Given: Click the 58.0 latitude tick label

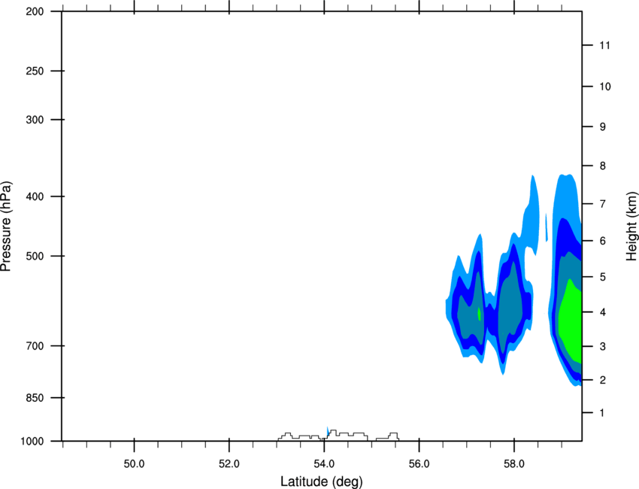Looking at the screenshot, I should pyautogui.click(x=514, y=464).
